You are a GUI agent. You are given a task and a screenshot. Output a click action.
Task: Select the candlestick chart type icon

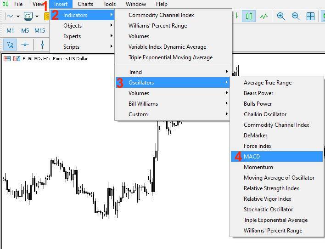point(249,16)
